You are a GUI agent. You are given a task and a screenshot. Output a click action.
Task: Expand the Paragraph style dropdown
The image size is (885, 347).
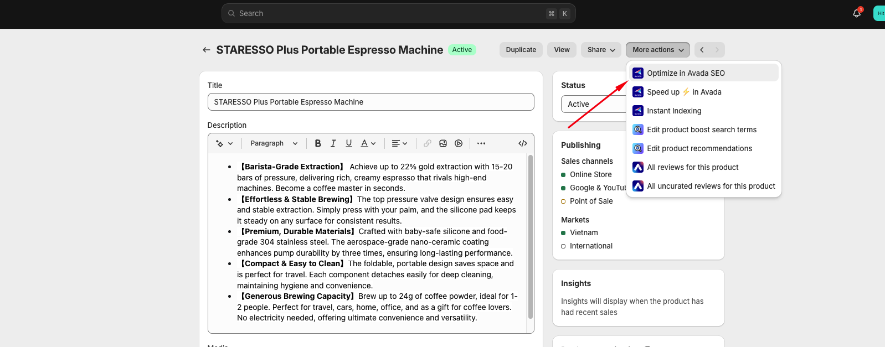(274, 143)
